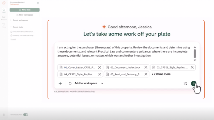
Task: Click Add to workspace folder icon
Action: click(70, 83)
